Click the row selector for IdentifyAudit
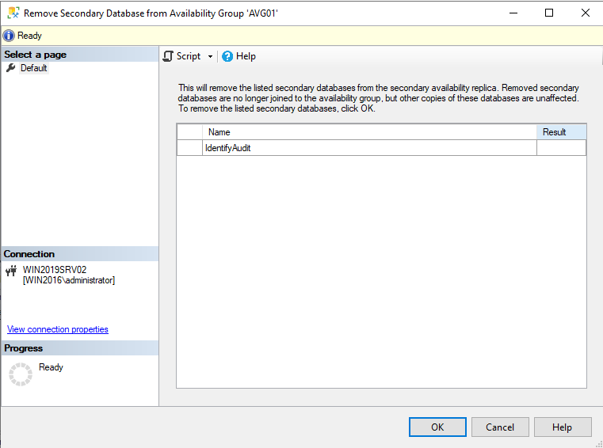The height and width of the screenshot is (448, 603). click(x=189, y=148)
